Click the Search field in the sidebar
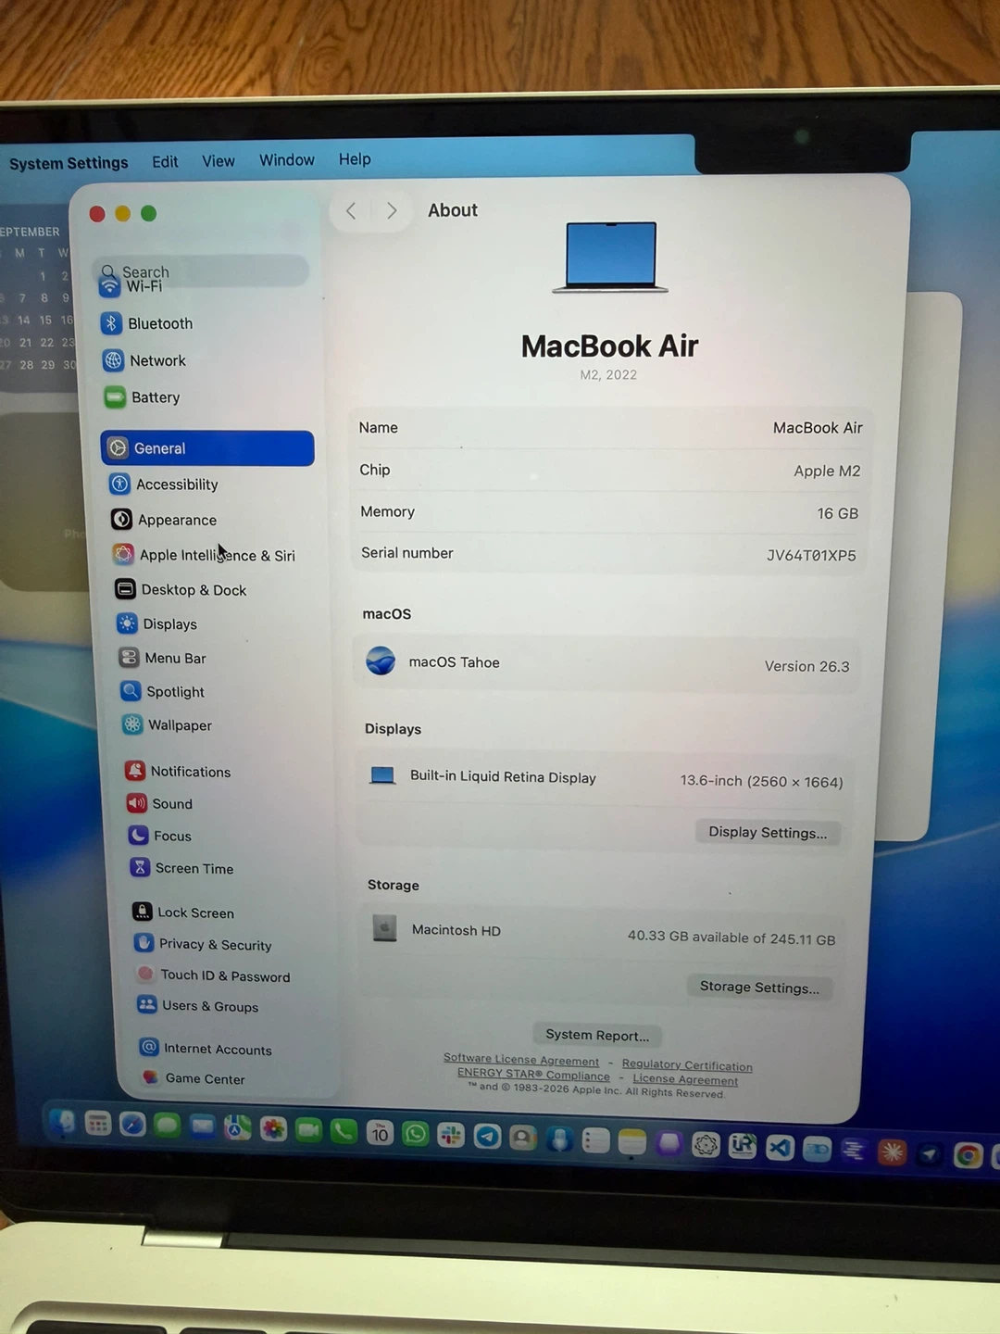Screen dimensions: 1000x1334 [x=202, y=271]
